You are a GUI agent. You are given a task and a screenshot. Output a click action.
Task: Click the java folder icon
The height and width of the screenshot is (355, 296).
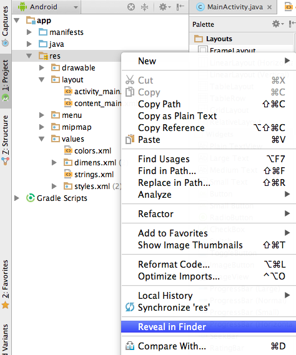point(43,44)
